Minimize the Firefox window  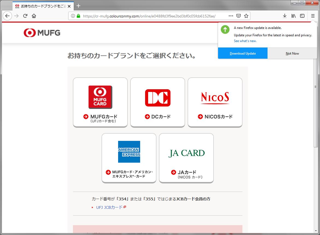(295, 3)
